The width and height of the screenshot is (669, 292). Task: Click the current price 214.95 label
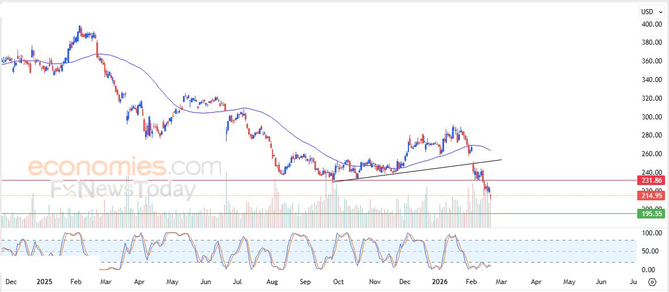[651, 196]
